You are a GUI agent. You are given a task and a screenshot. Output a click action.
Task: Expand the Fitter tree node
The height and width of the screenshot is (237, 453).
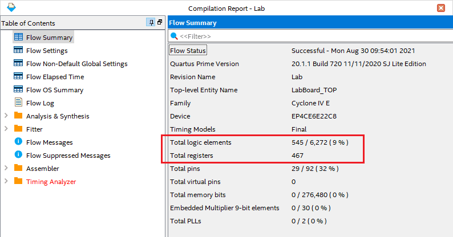pyautogui.click(x=6, y=129)
